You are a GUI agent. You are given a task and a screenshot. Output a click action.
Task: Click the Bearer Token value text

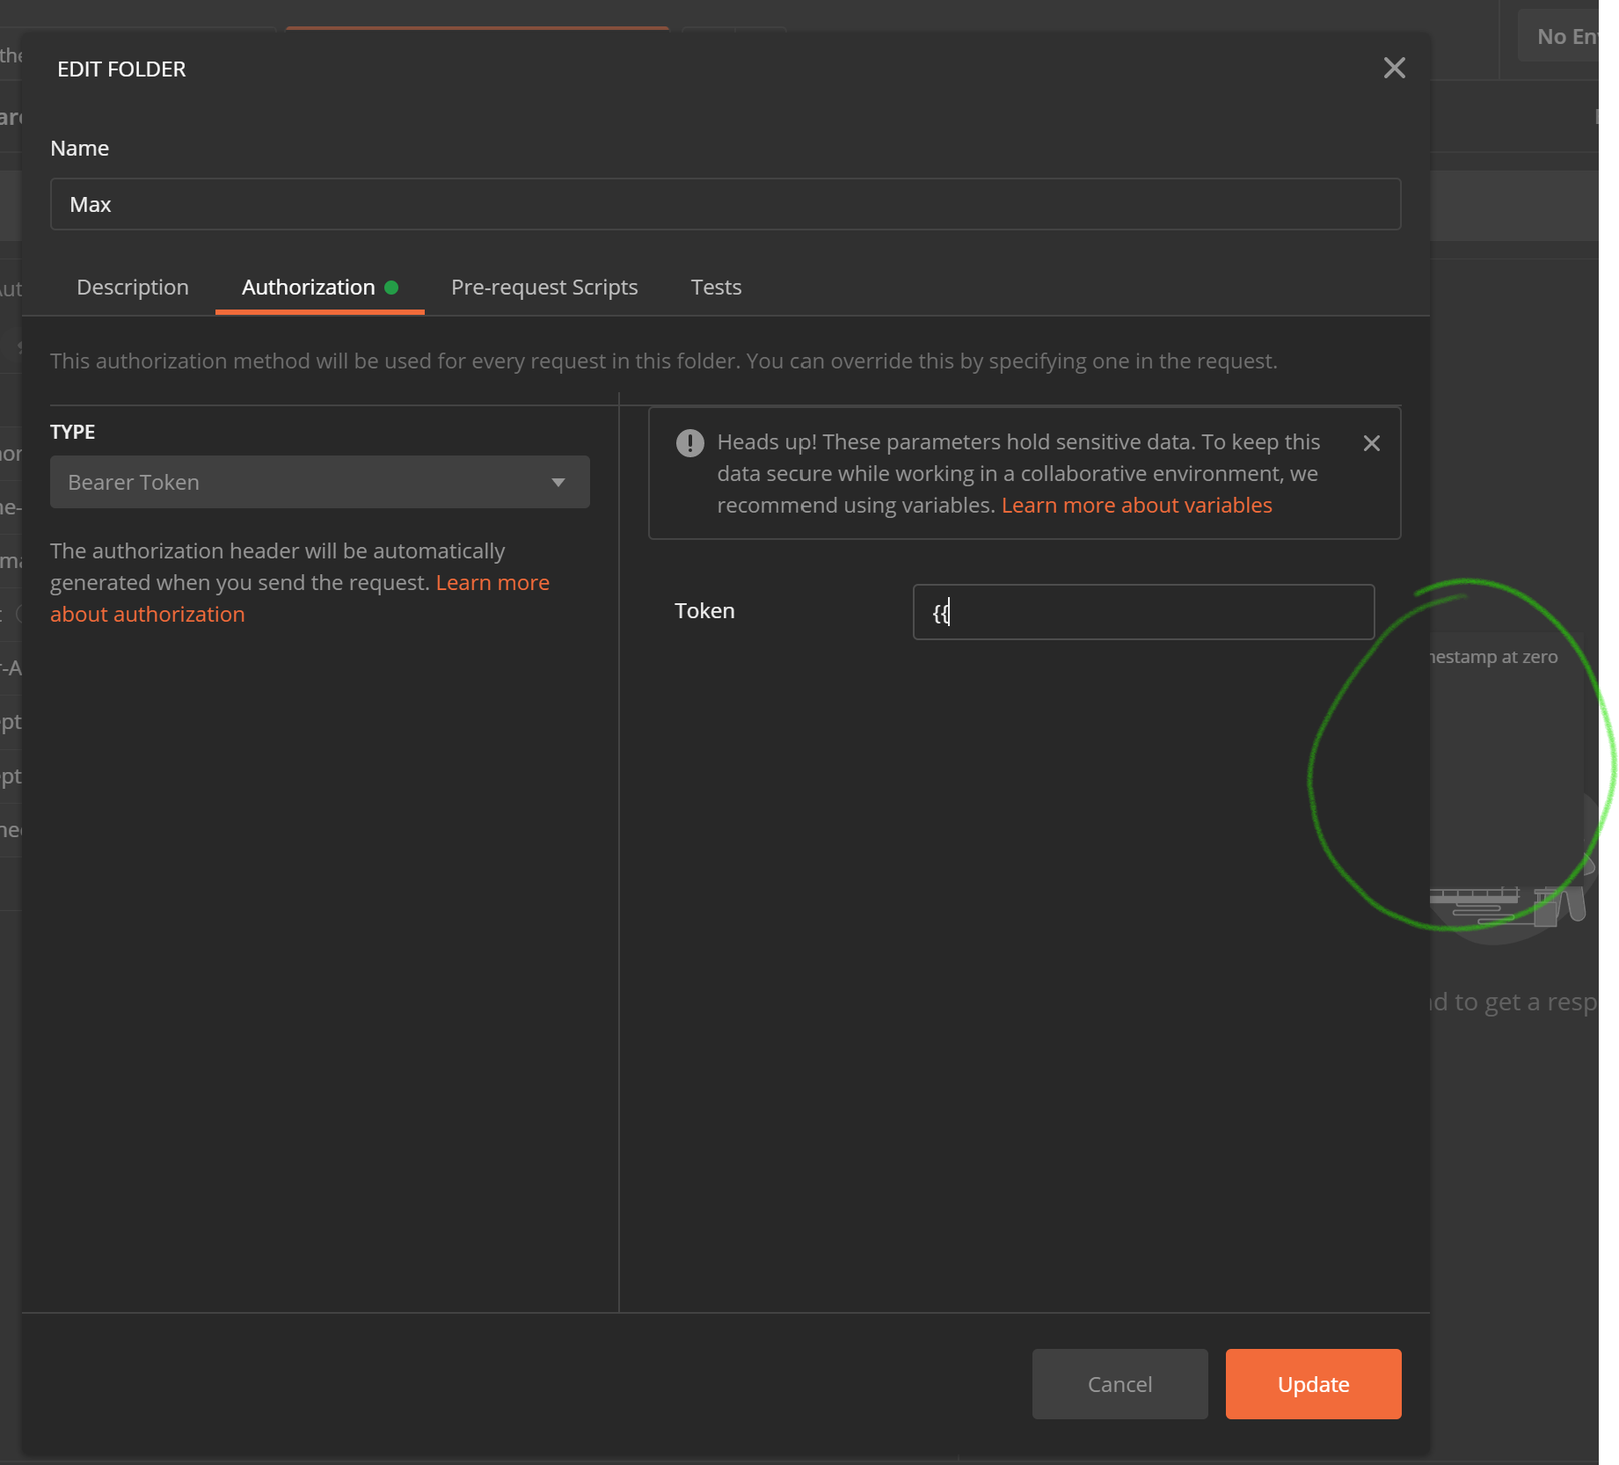[133, 482]
